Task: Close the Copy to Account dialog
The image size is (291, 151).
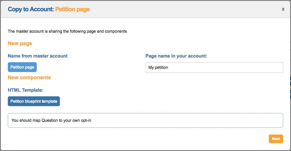Action: point(283,9)
